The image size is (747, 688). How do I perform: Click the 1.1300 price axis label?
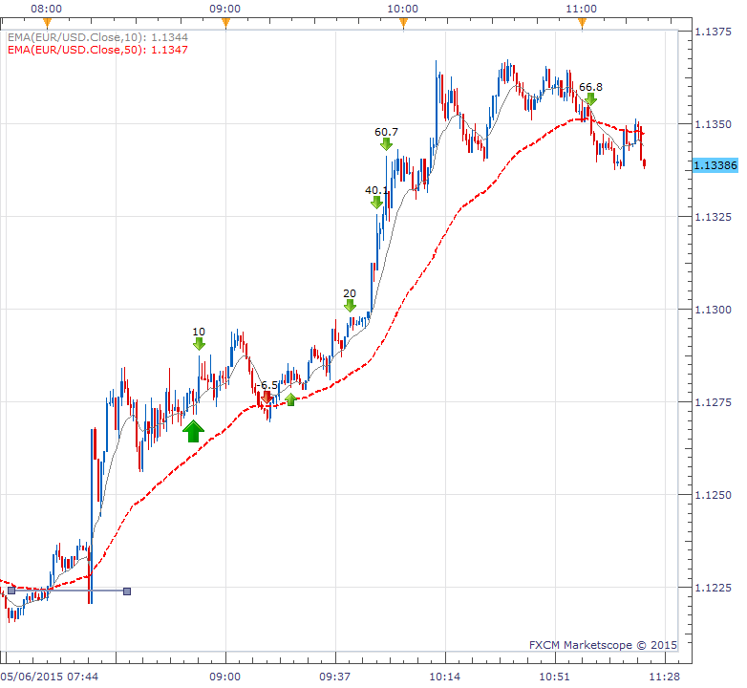click(713, 310)
